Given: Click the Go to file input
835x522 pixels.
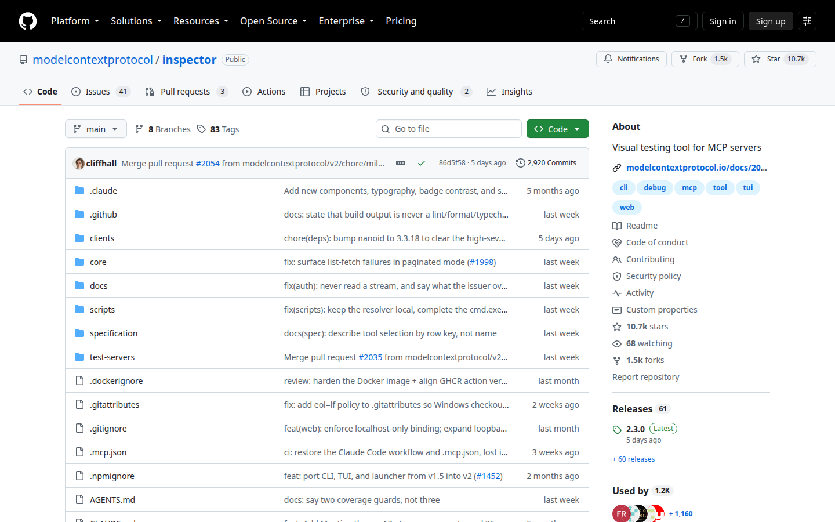Looking at the screenshot, I should [449, 129].
